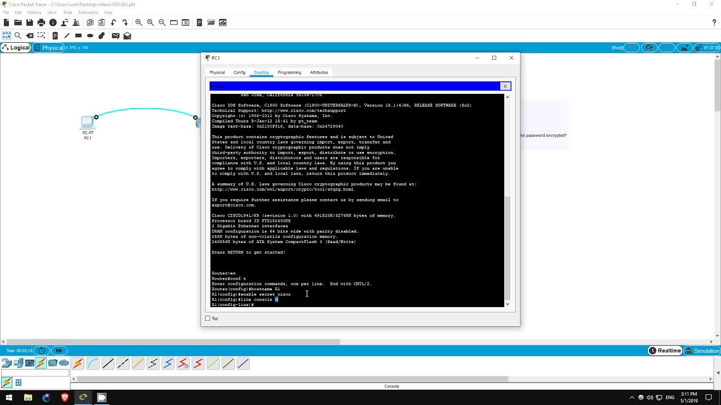Select Connections device category lightning icon
721x405 pixels.
coord(41,363)
